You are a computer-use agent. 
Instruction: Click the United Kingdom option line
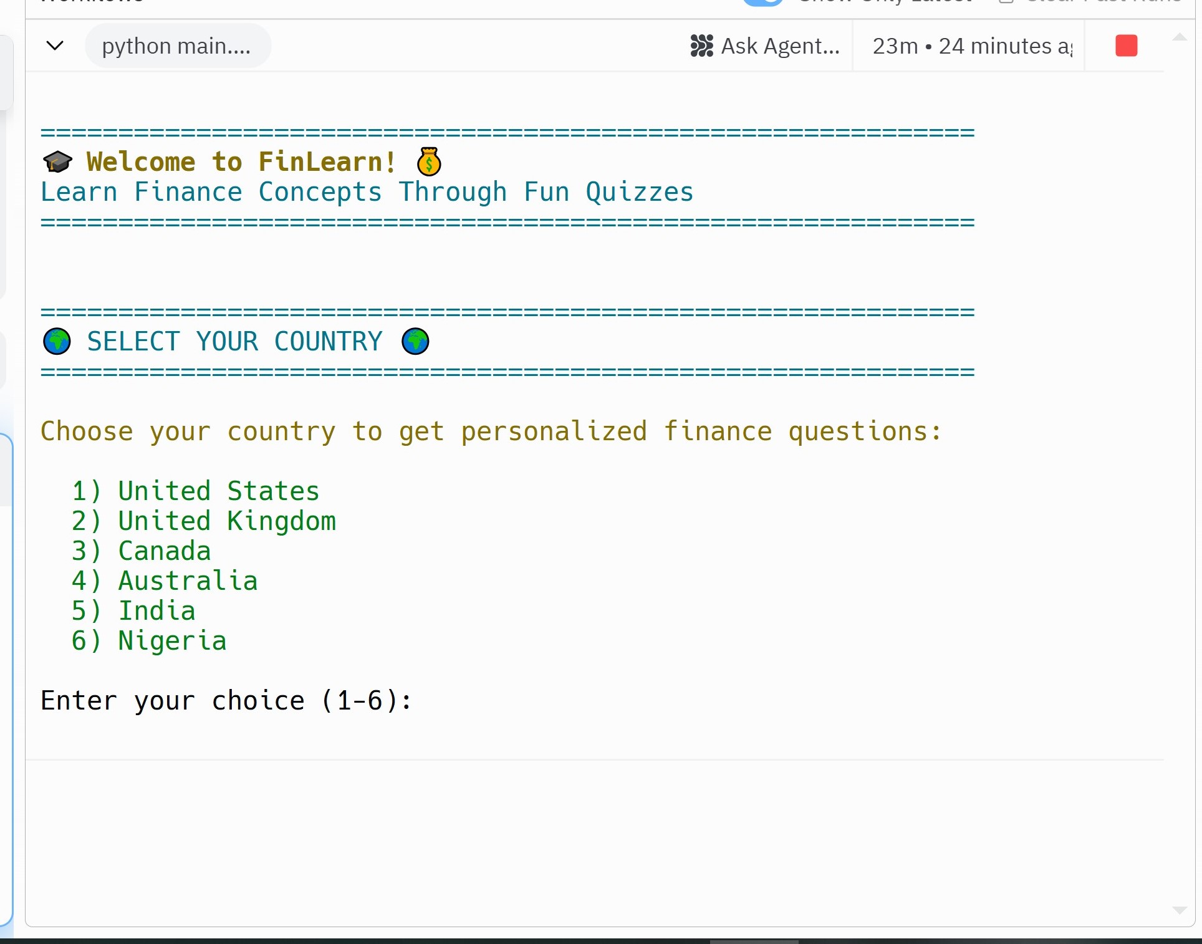tap(203, 521)
